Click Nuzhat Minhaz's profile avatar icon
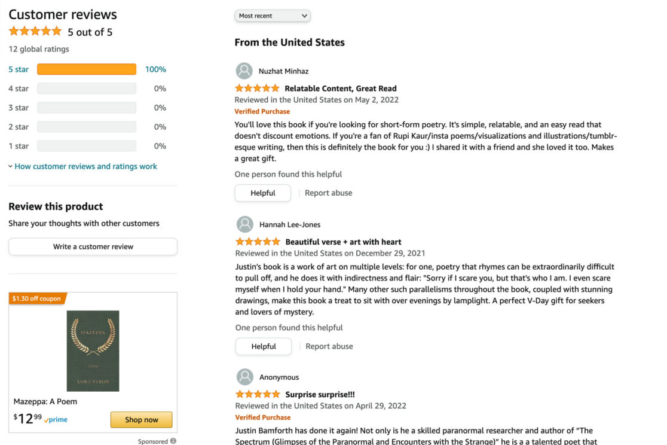 click(244, 71)
